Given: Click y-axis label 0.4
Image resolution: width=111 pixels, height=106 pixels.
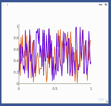Looking at the screenshot, I should coord(16,61).
